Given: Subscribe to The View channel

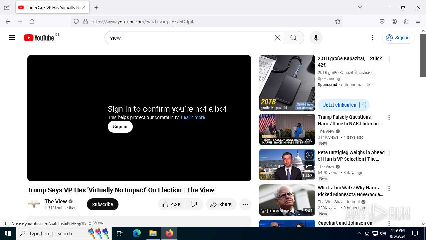Looking at the screenshot, I should tap(103, 204).
